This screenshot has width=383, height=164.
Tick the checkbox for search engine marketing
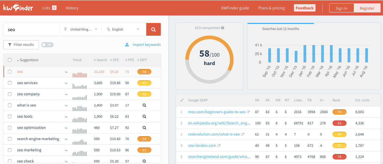coord(10,139)
